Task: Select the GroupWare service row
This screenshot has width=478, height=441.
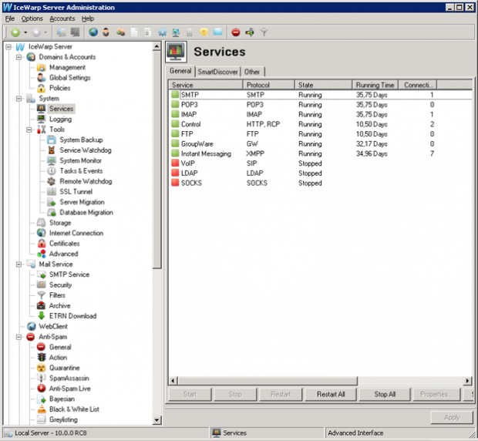Action: (320, 144)
